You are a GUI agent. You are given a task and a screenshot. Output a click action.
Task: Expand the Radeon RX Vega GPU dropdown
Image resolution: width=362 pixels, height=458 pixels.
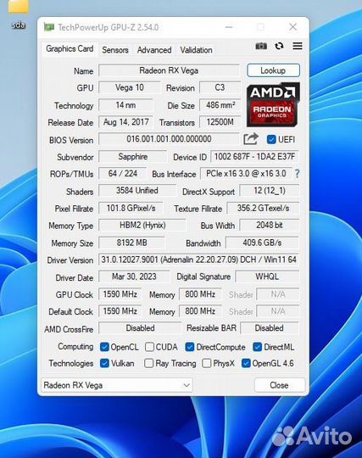click(117, 385)
